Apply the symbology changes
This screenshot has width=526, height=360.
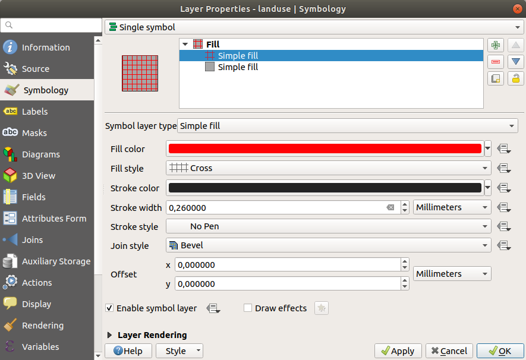[x=398, y=350]
